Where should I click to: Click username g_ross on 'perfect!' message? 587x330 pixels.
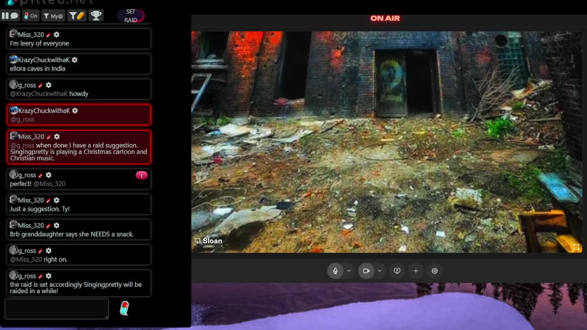(27, 175)
